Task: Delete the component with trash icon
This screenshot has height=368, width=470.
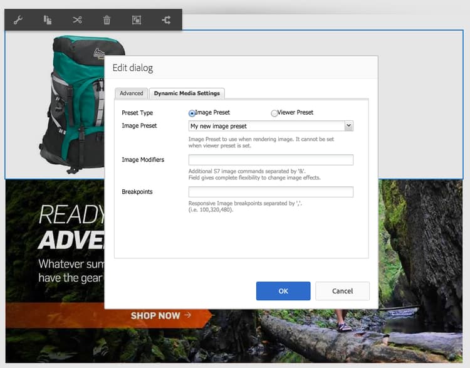Action: pos(107,20)
